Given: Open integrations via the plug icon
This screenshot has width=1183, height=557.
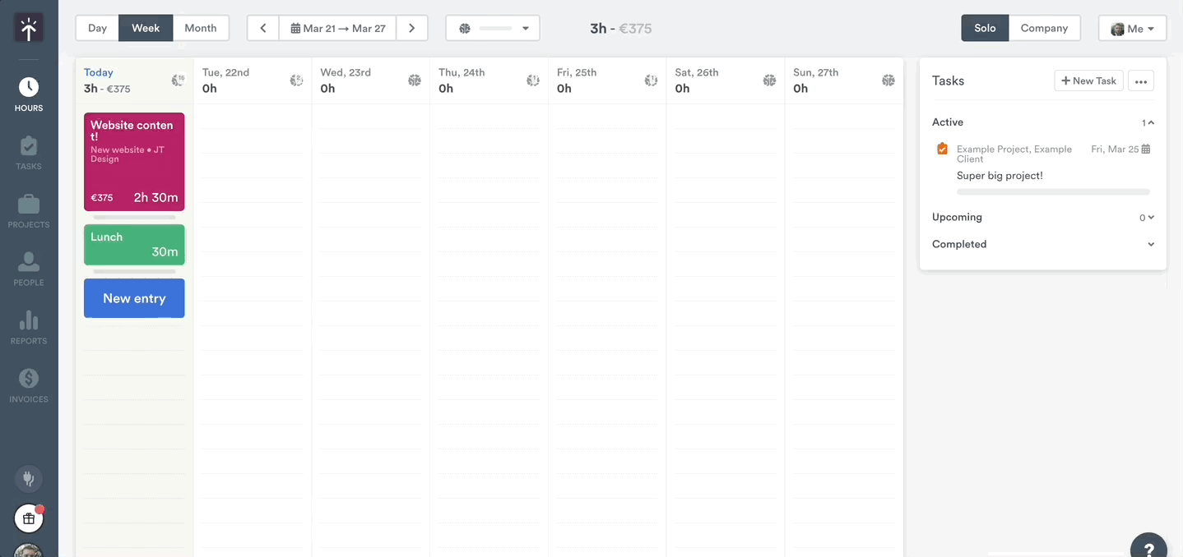Looking at the screenshot, I should pos(28,479).
